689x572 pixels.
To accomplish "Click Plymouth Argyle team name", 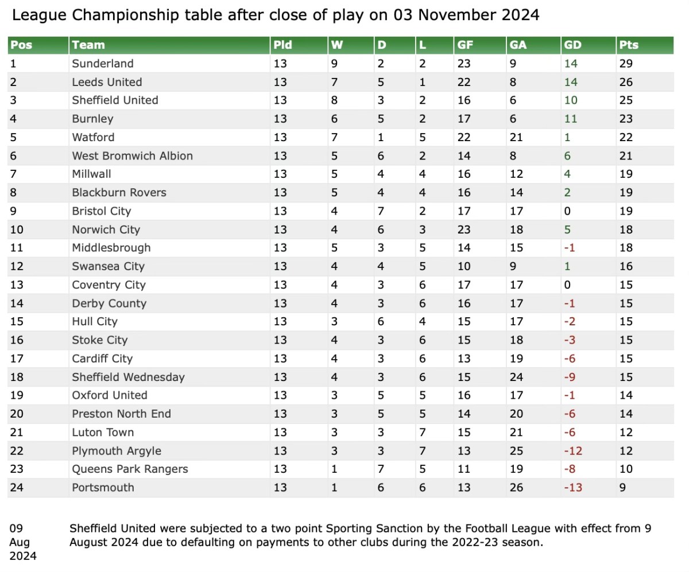I will click(x=117, y=451).
